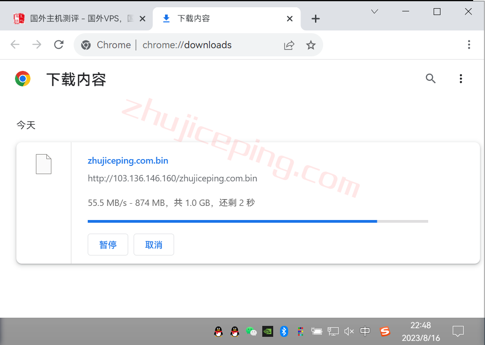This screenshot has width=485, height=345.
Task: Click the 今天 date heading
Action: pos(26,125)
